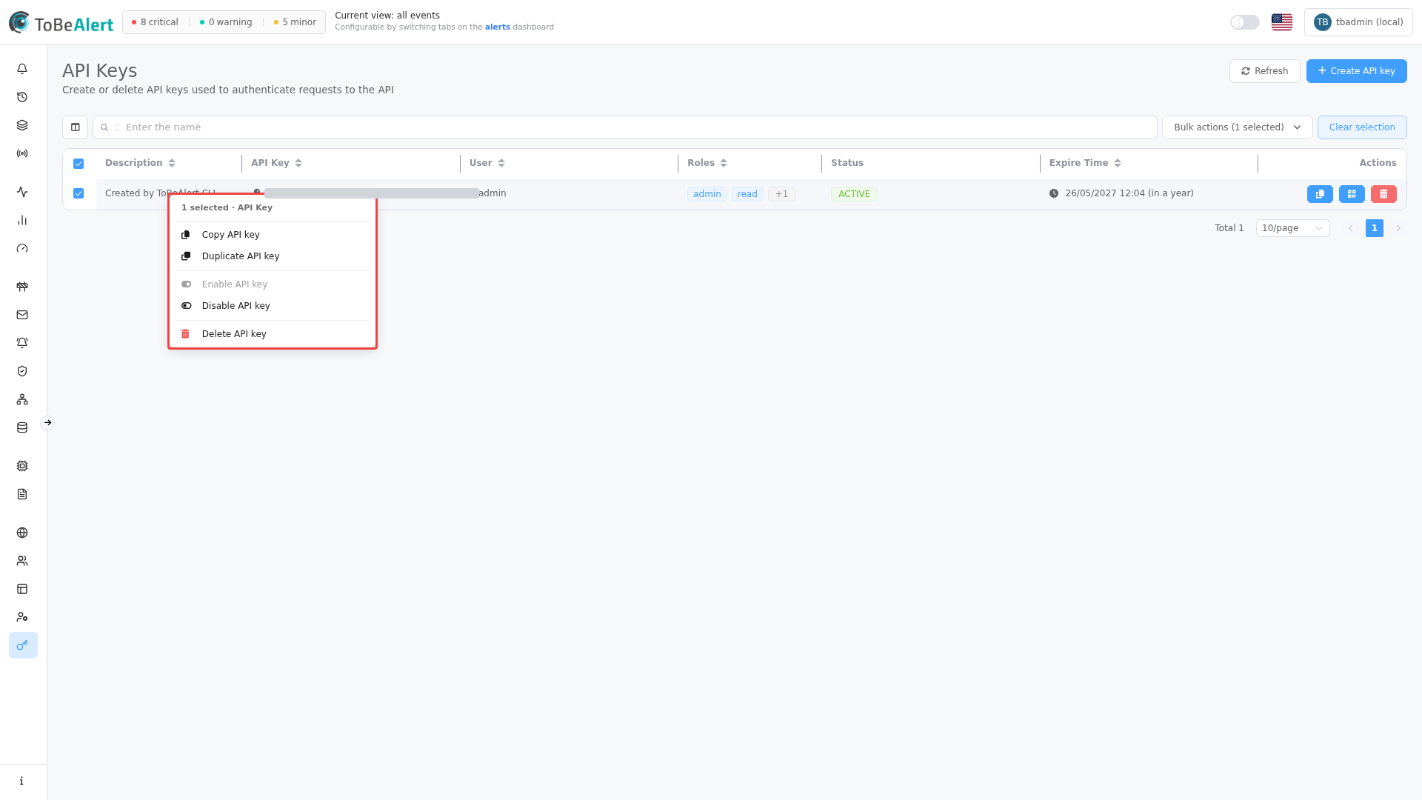Viewport: 1422px width, 800px height.
Task: Click the +1 roles tag
Action: (781, 194)
